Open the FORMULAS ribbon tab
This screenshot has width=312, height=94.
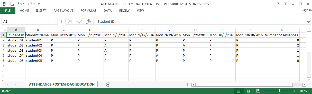point(88,11)
